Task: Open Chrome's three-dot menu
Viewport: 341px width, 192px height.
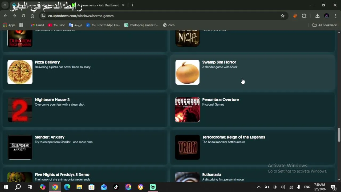Action: [335, 16]
